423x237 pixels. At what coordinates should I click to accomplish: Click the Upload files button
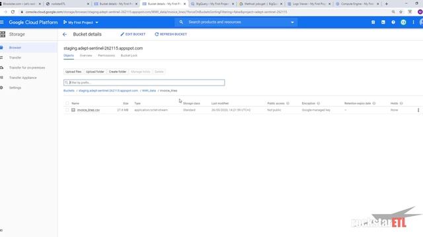click(73, 72)
